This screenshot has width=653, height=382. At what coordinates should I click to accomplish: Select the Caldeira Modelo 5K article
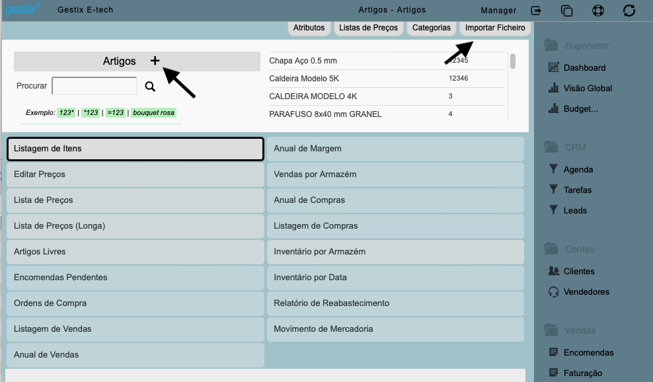click(387, 79)
